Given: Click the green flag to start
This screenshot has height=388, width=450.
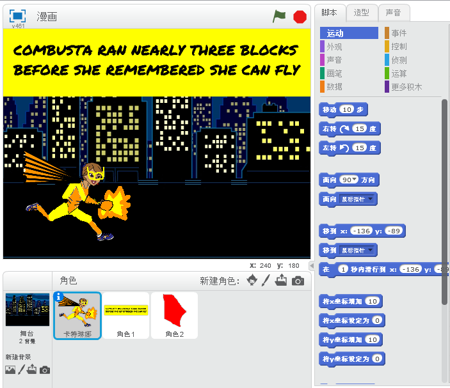Looking at the screenshot, I should tap(279, 17).
